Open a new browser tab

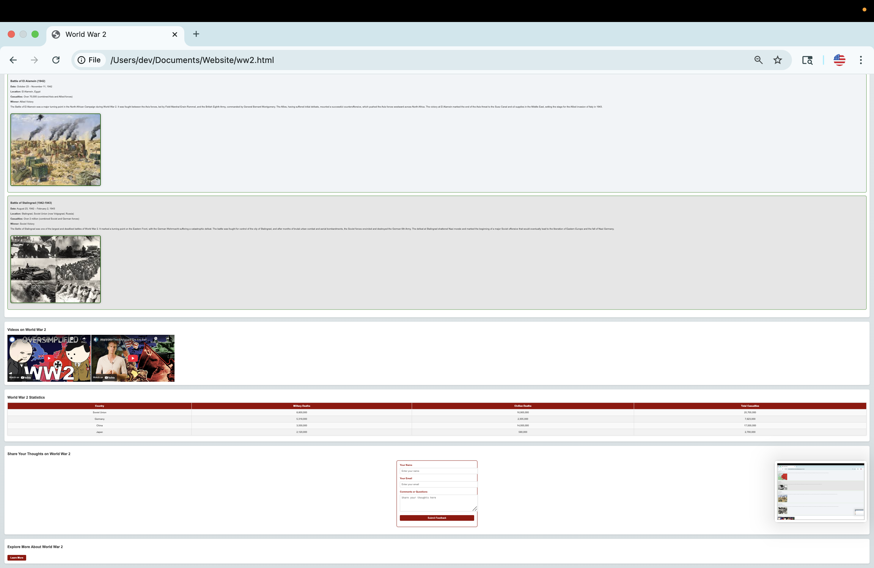pos(196,34)
